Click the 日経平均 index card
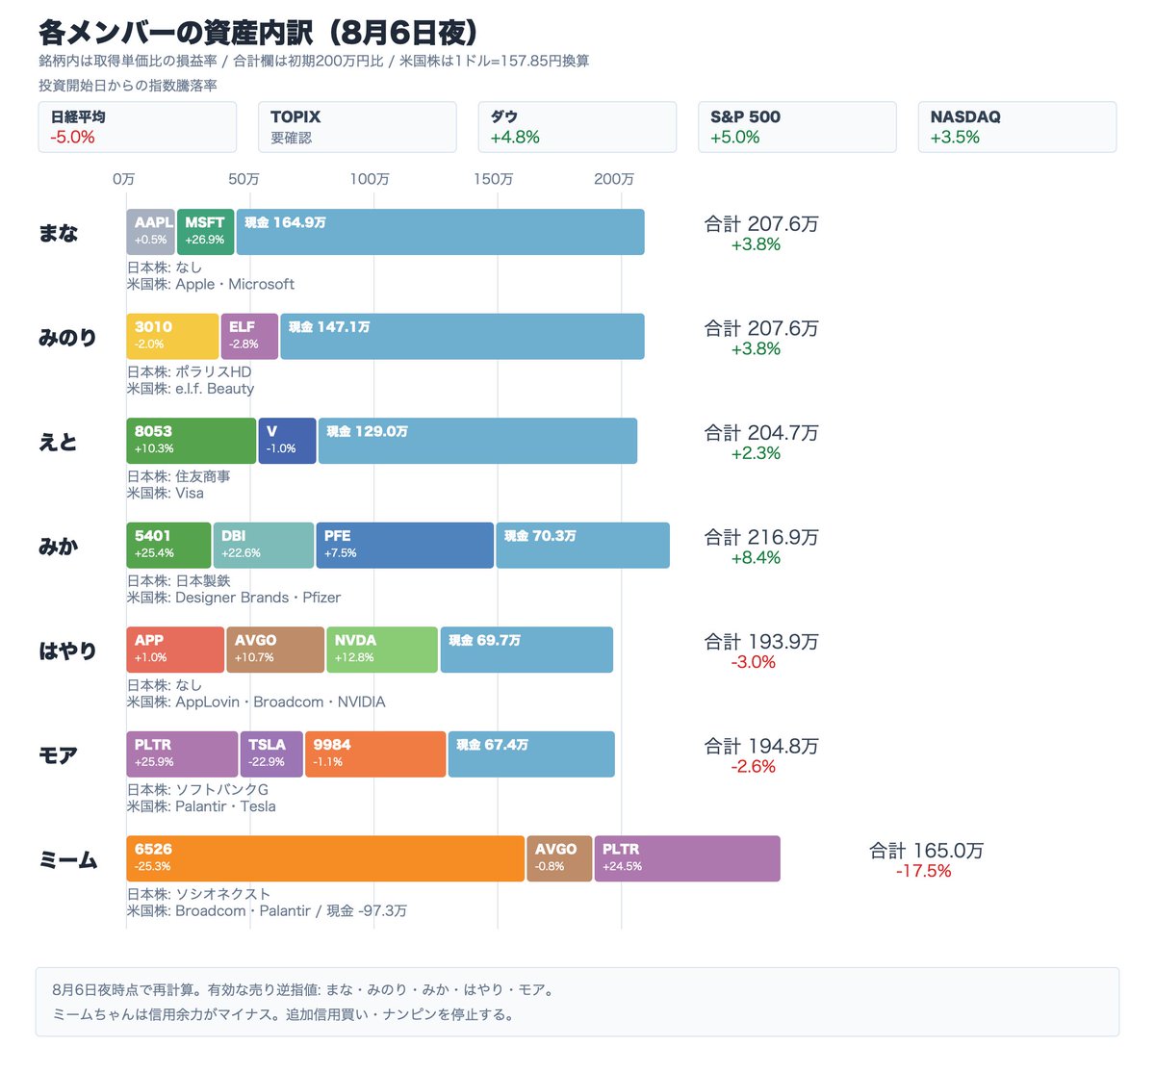Image resolution: width=1155 pixels, height=1072 pixels. tap(137, 127)
